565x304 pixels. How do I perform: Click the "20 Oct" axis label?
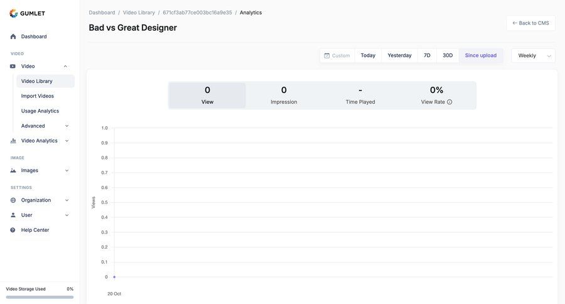tap(114, 294)
